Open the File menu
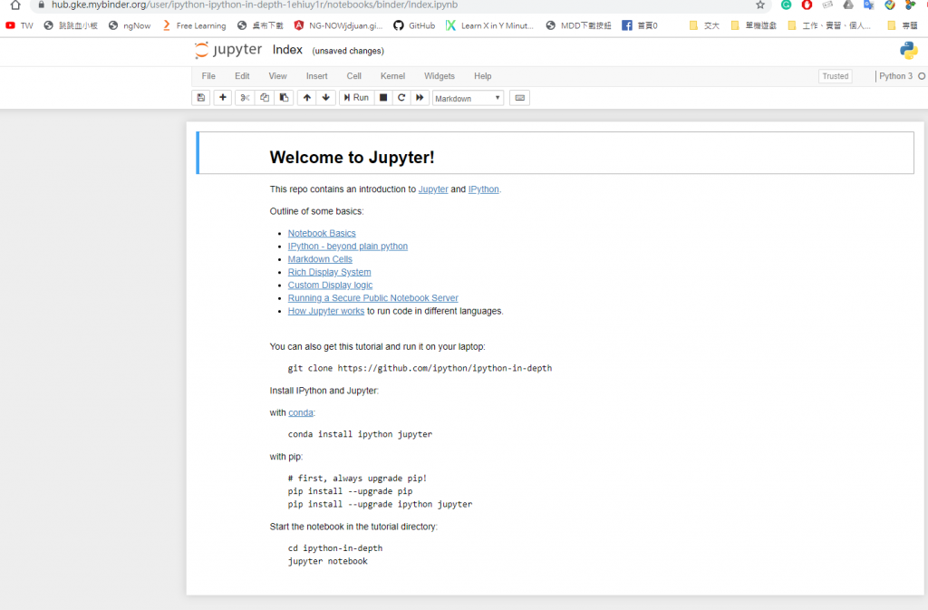 click(x=208, y=76)
